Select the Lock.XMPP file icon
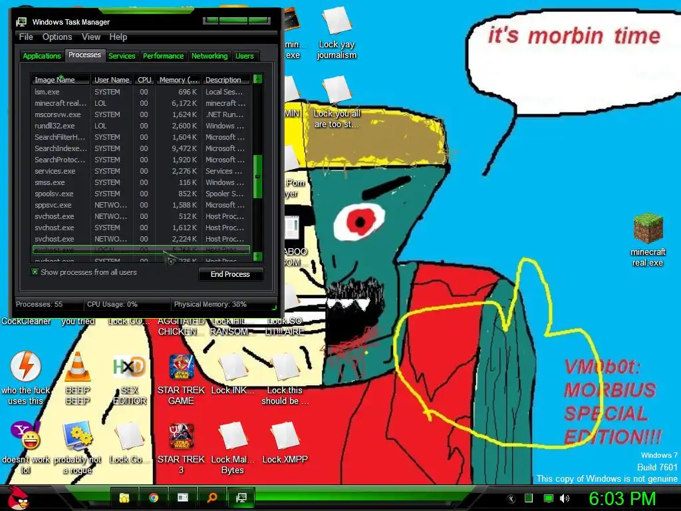681x511 pixels. coord(285,442)
